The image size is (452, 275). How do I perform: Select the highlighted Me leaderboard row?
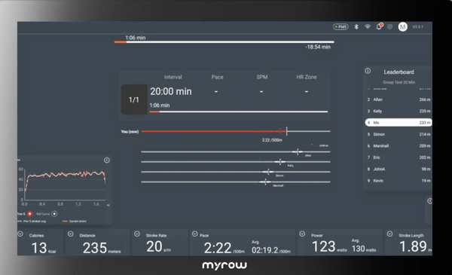(399, 123)
